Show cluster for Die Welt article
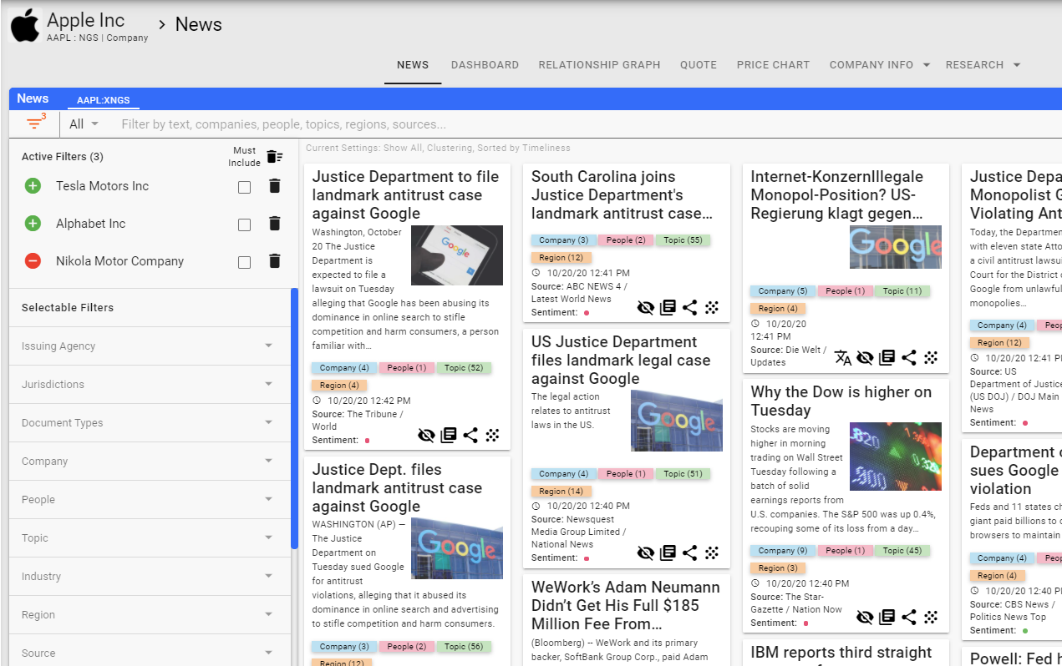Viewport: 1062px width, 666px height. point(931,358)
